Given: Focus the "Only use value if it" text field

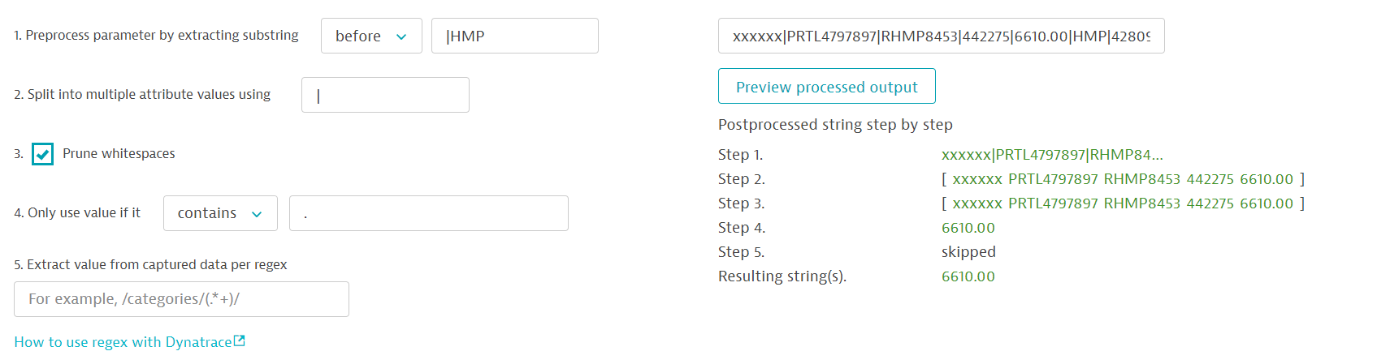Looking at the screenshot, I should coord(428,213).
